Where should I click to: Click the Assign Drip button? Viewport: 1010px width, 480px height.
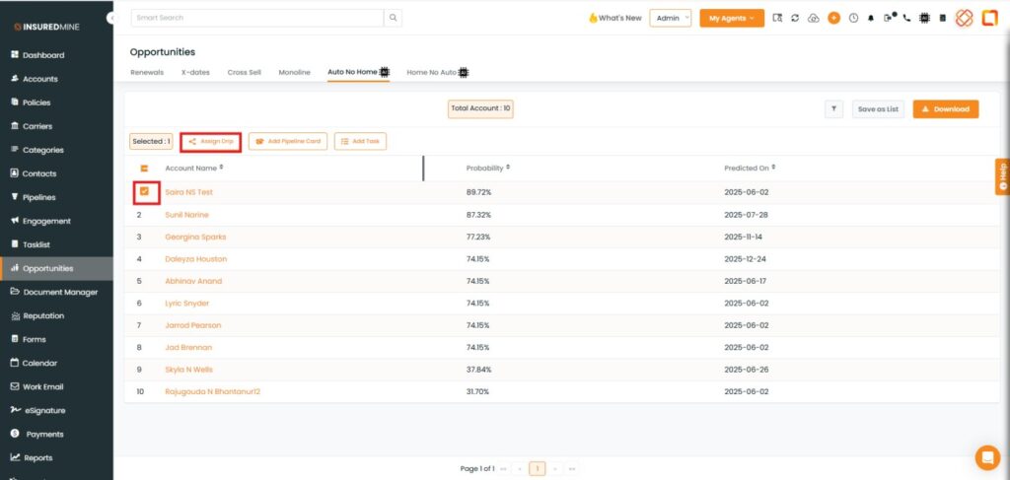210,142
